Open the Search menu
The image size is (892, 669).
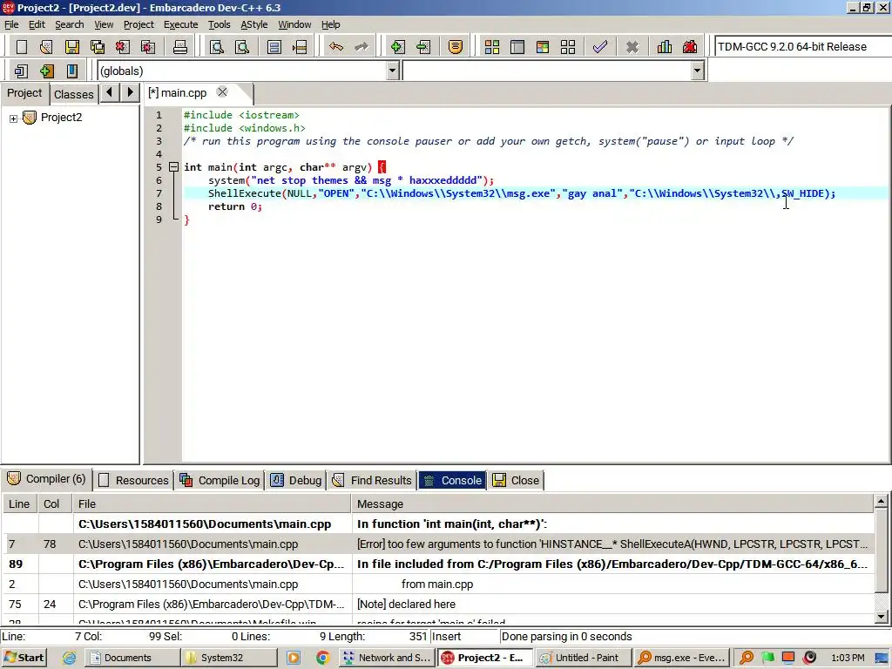pos(70,24)
